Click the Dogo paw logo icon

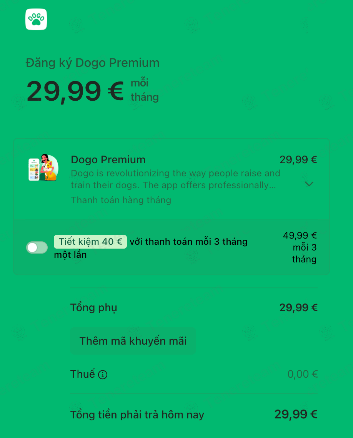click(36, 19)
